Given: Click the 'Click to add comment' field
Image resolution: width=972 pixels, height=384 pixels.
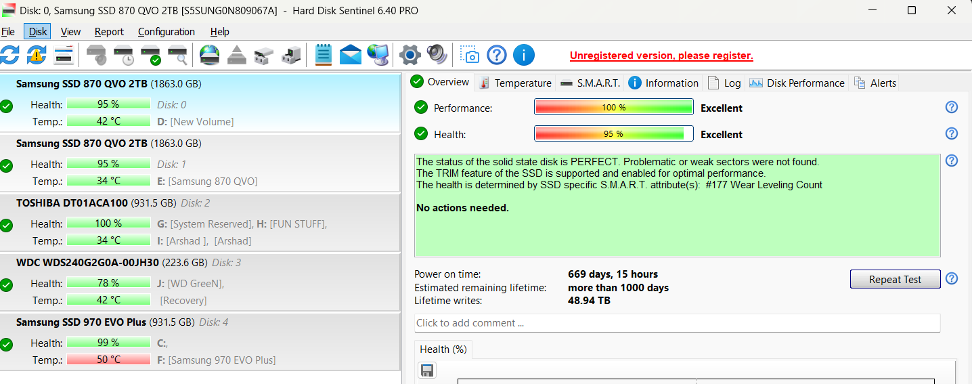Looking at the screenshot, I should (x=677, y=323).
